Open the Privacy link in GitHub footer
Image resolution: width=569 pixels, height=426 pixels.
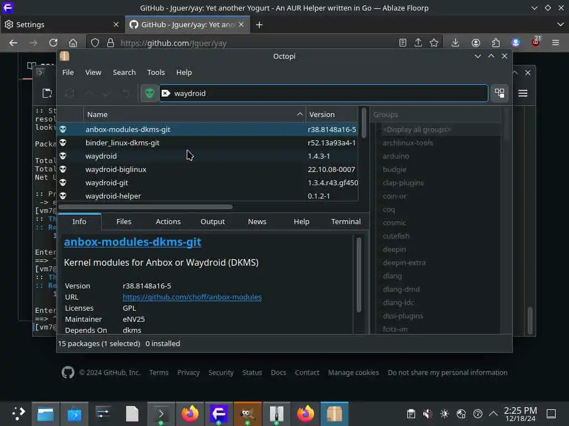[188, 372]
